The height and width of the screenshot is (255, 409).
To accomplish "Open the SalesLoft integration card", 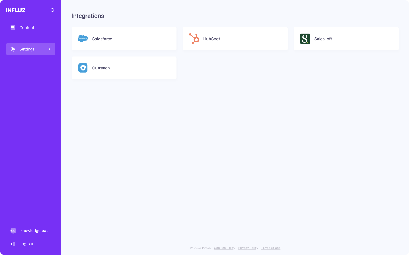I will pyautogui.click(x=346, y=39).
